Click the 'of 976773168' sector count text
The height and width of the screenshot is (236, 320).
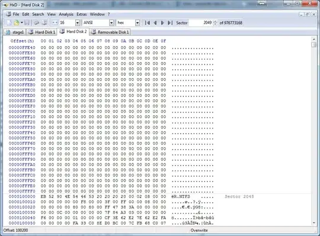(231, 22)
